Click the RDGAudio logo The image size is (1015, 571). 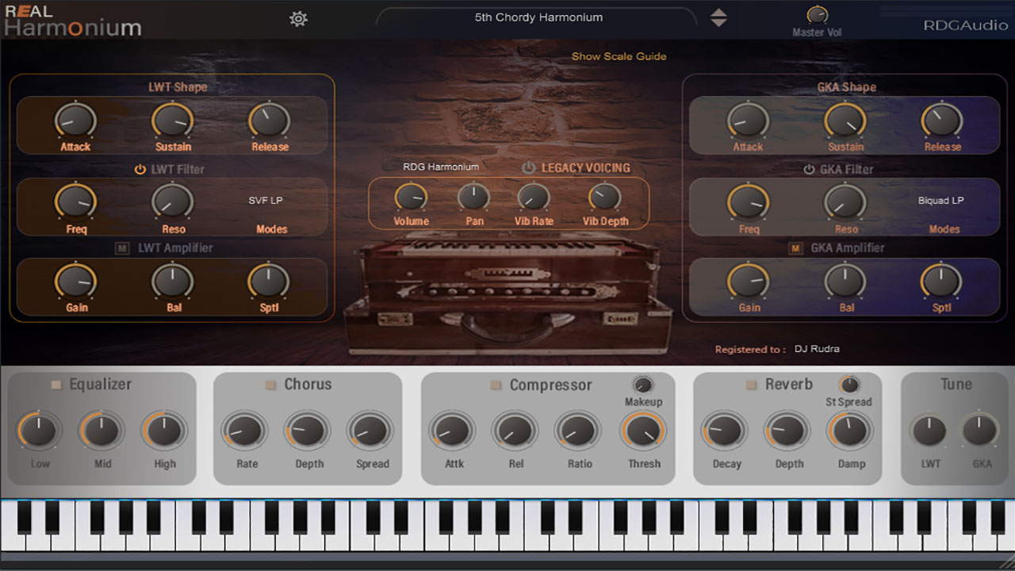point(964,25)
